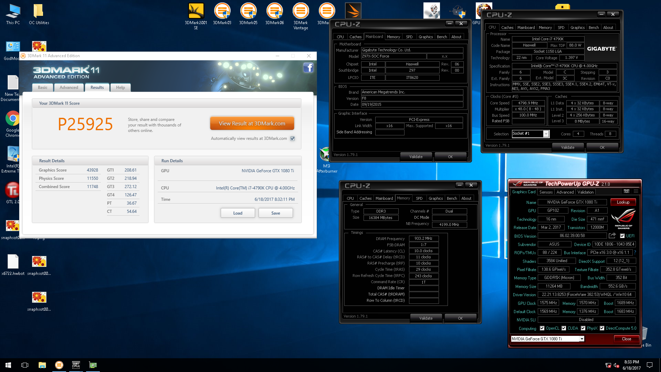The height and width of the screenshot is (372, 661).
Task: Click Validate in the CPU-Z Mainboard window
Action: [416, 157]
